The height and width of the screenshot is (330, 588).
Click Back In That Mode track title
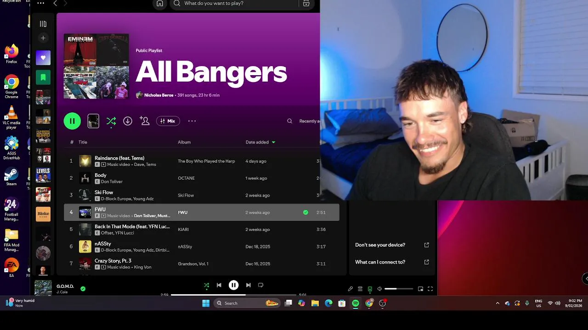click(132, 226)
